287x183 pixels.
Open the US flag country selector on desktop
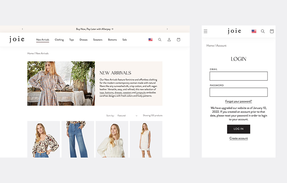pyautogui.click(x=150, y=40)
